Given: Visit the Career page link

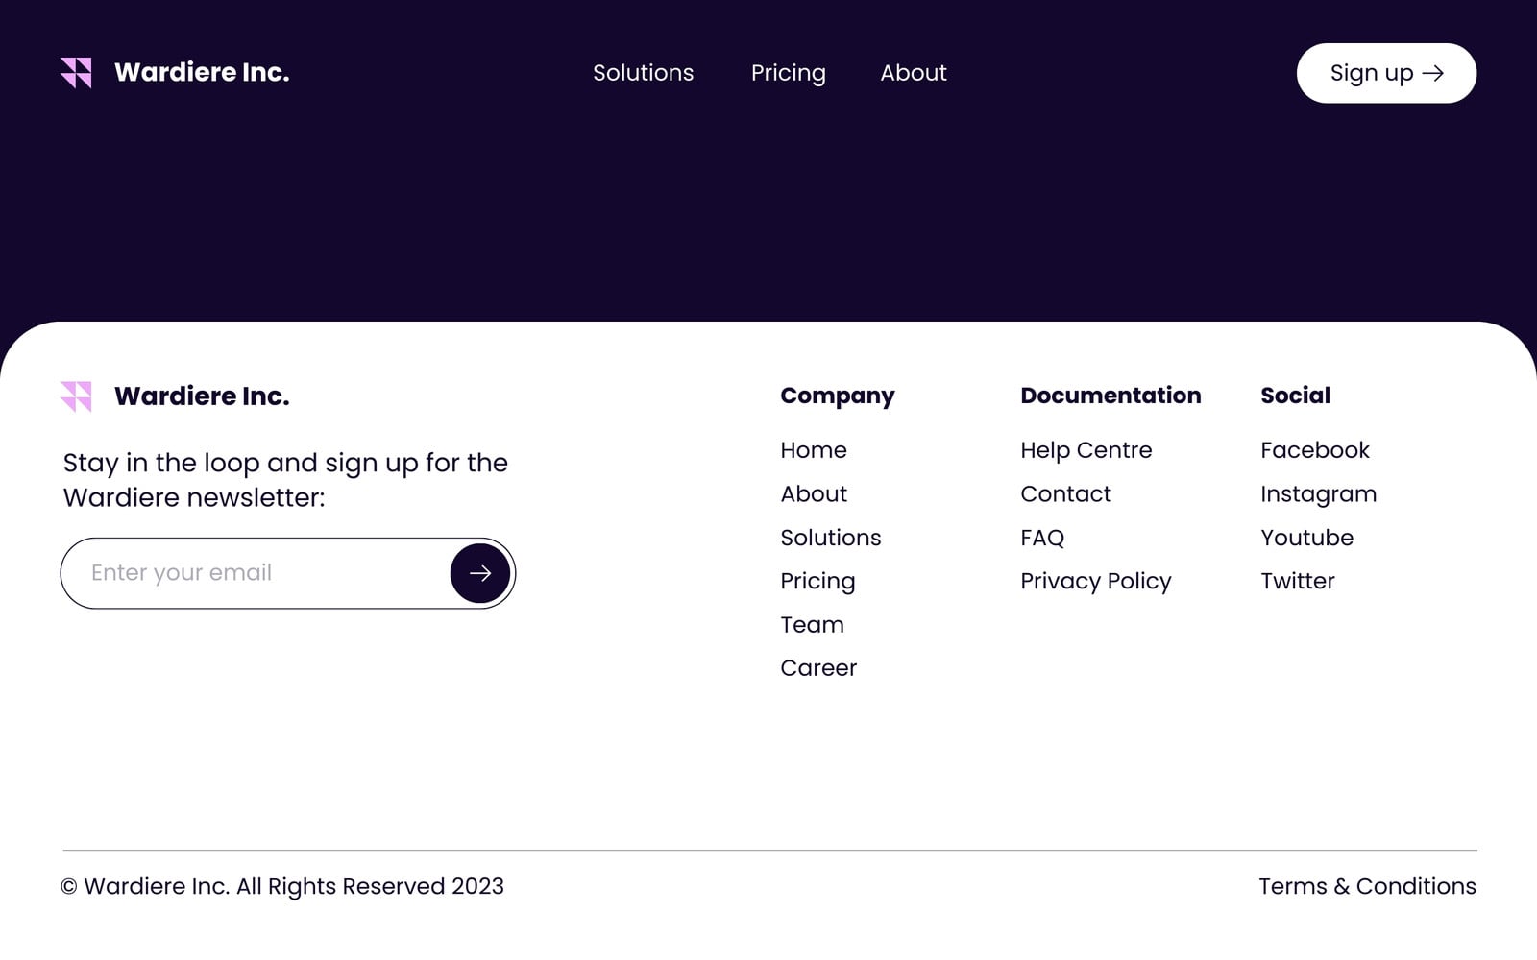Looking at the screenshot, I should tap(818, 668).
